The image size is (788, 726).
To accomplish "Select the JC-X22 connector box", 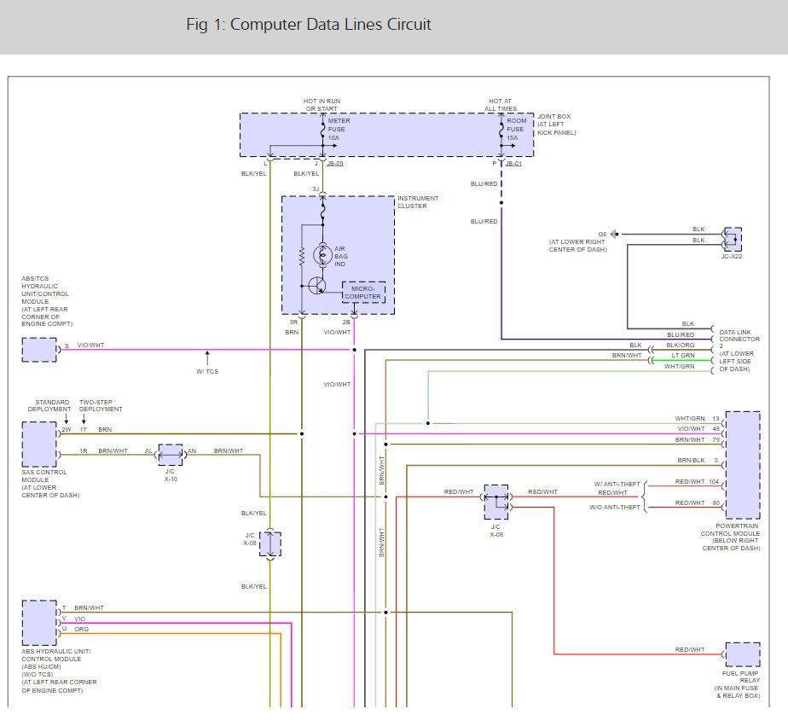I will pos(732,239).
